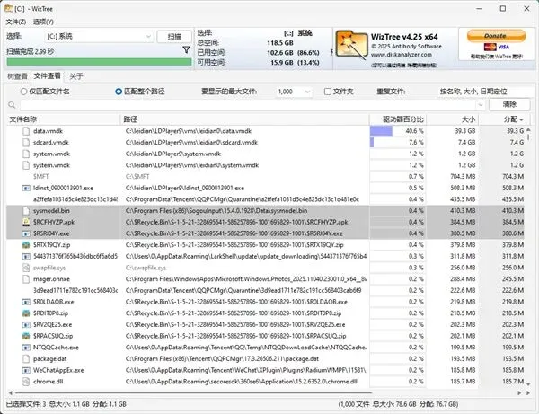Click the Donate button

click(496, 36)
